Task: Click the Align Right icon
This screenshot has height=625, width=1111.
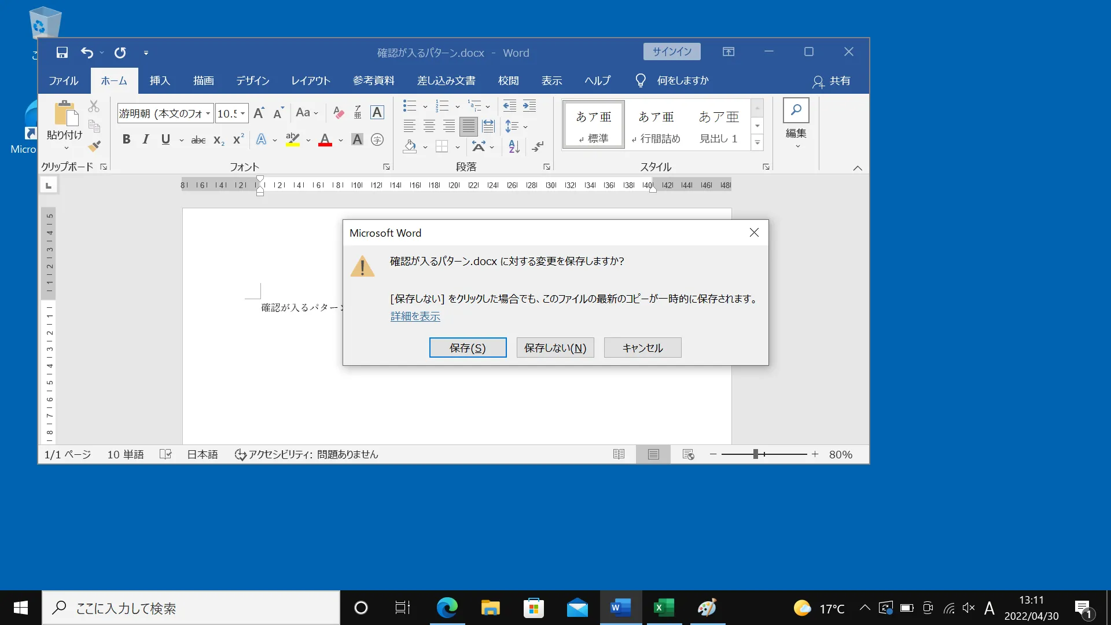Action: tap(449, 126)
